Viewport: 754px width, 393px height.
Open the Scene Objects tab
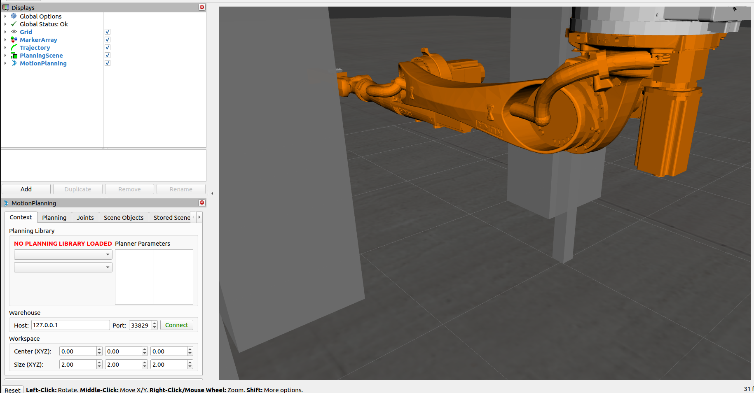pos(123,217)
